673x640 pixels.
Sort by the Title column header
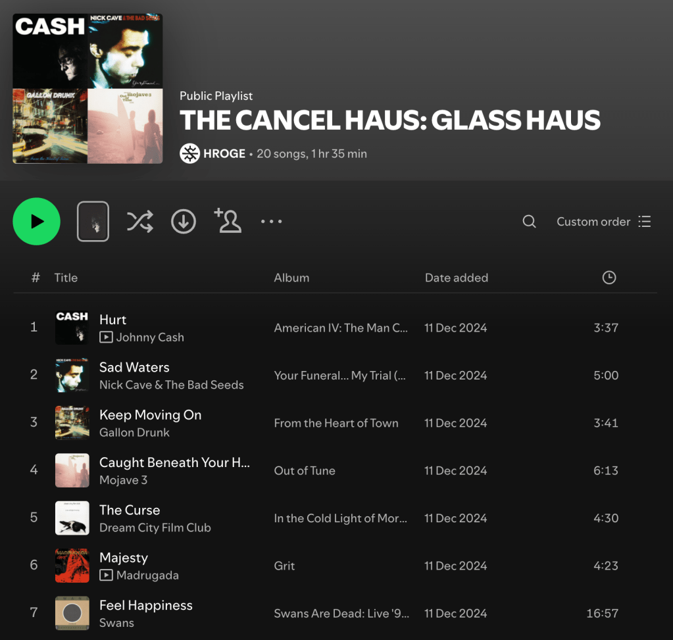coord(66,278)
